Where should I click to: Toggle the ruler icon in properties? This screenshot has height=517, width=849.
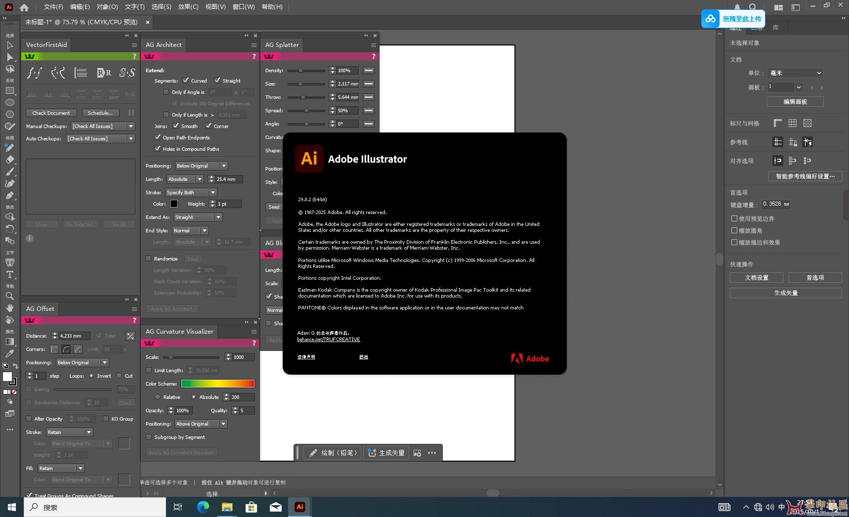coord(777,123)
